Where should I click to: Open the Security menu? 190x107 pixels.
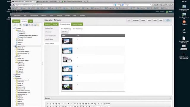(44, 15)
